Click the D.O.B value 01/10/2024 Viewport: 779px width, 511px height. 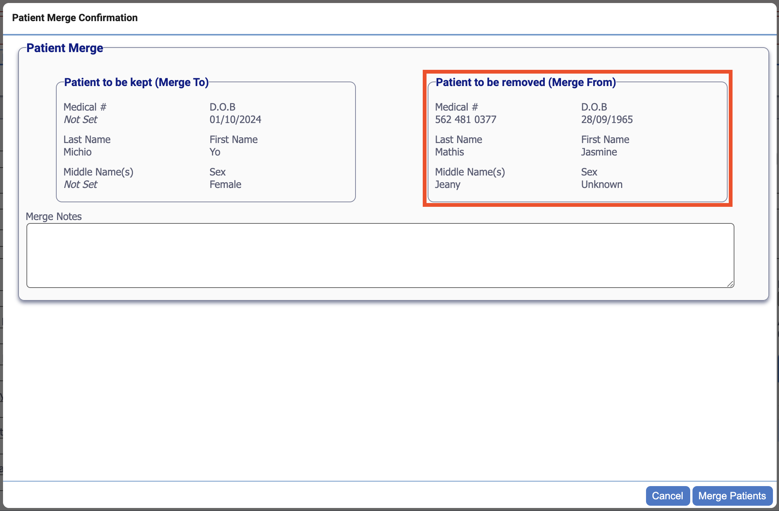point(235,120)
